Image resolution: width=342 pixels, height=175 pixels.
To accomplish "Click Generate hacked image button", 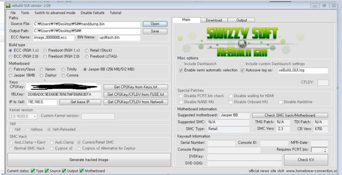I will [89, 160].
